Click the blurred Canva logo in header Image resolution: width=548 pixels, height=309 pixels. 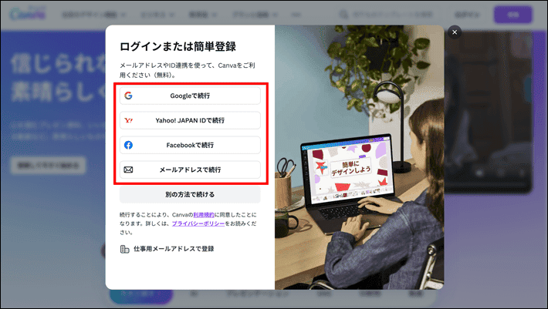(x=28, y=14)
